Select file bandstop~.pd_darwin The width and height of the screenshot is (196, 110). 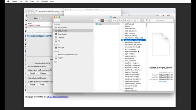(133, 83)
